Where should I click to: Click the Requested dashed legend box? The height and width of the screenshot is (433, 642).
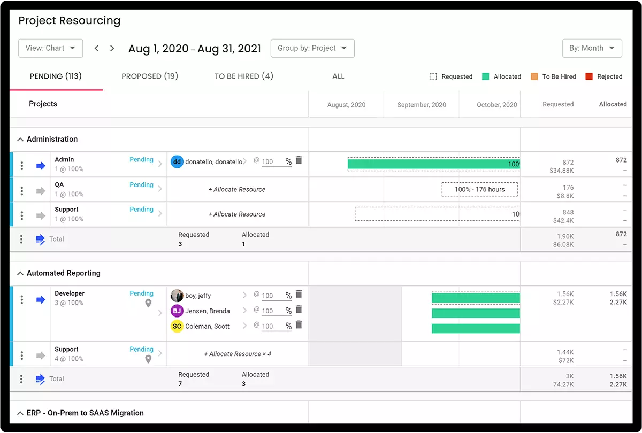pyautogui.click(x=433, y=76)
